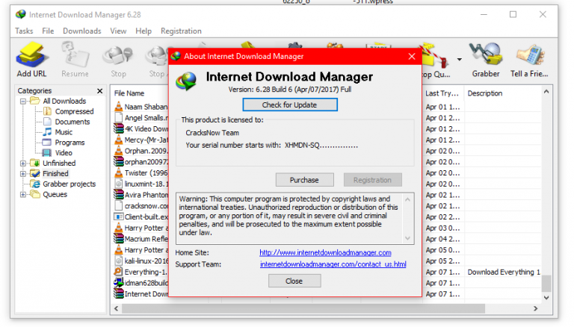Viewport: 574px width, 327px height.
Task: Select the Programs category
Action: [70, 143]
